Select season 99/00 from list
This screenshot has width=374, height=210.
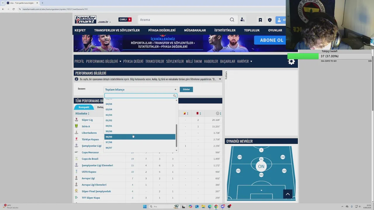coord(140,131)
